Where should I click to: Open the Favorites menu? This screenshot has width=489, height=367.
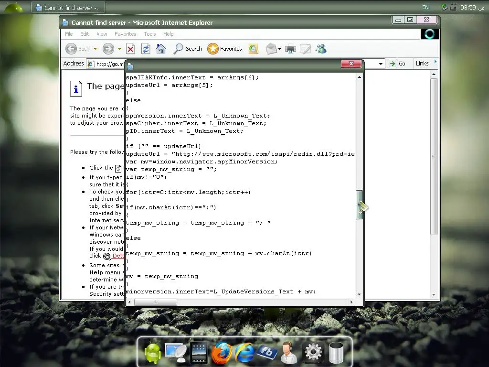tap(126, 34)
